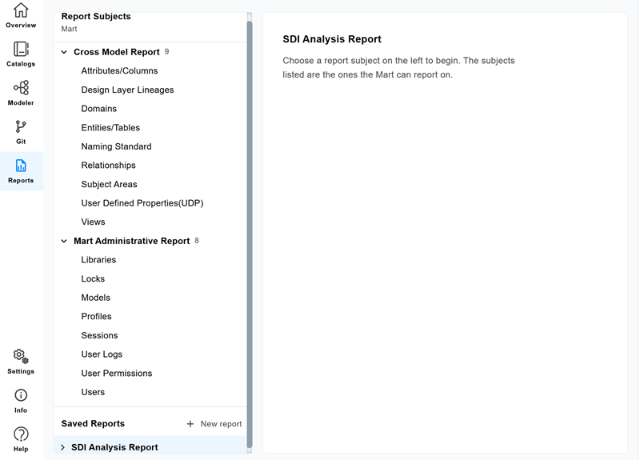Open the Git branch icon
Viewport: 640px width, 460px height.
click(21, 126)
